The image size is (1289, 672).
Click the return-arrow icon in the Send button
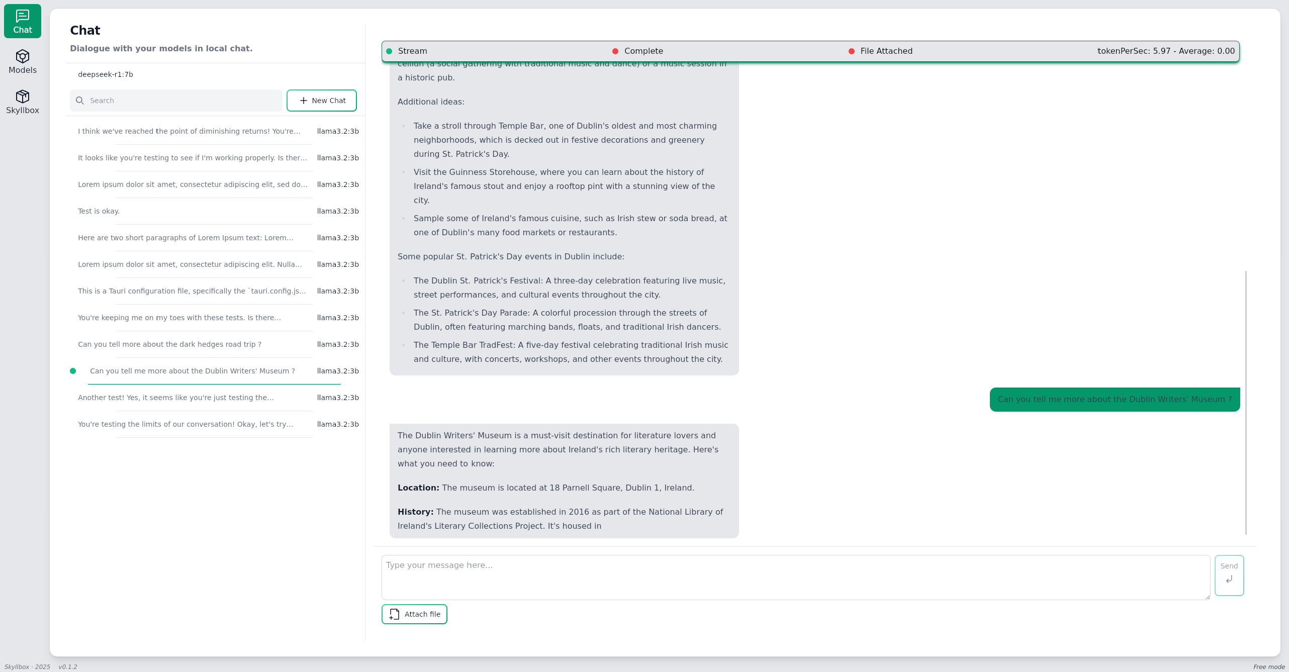(x=1229, y=579)
